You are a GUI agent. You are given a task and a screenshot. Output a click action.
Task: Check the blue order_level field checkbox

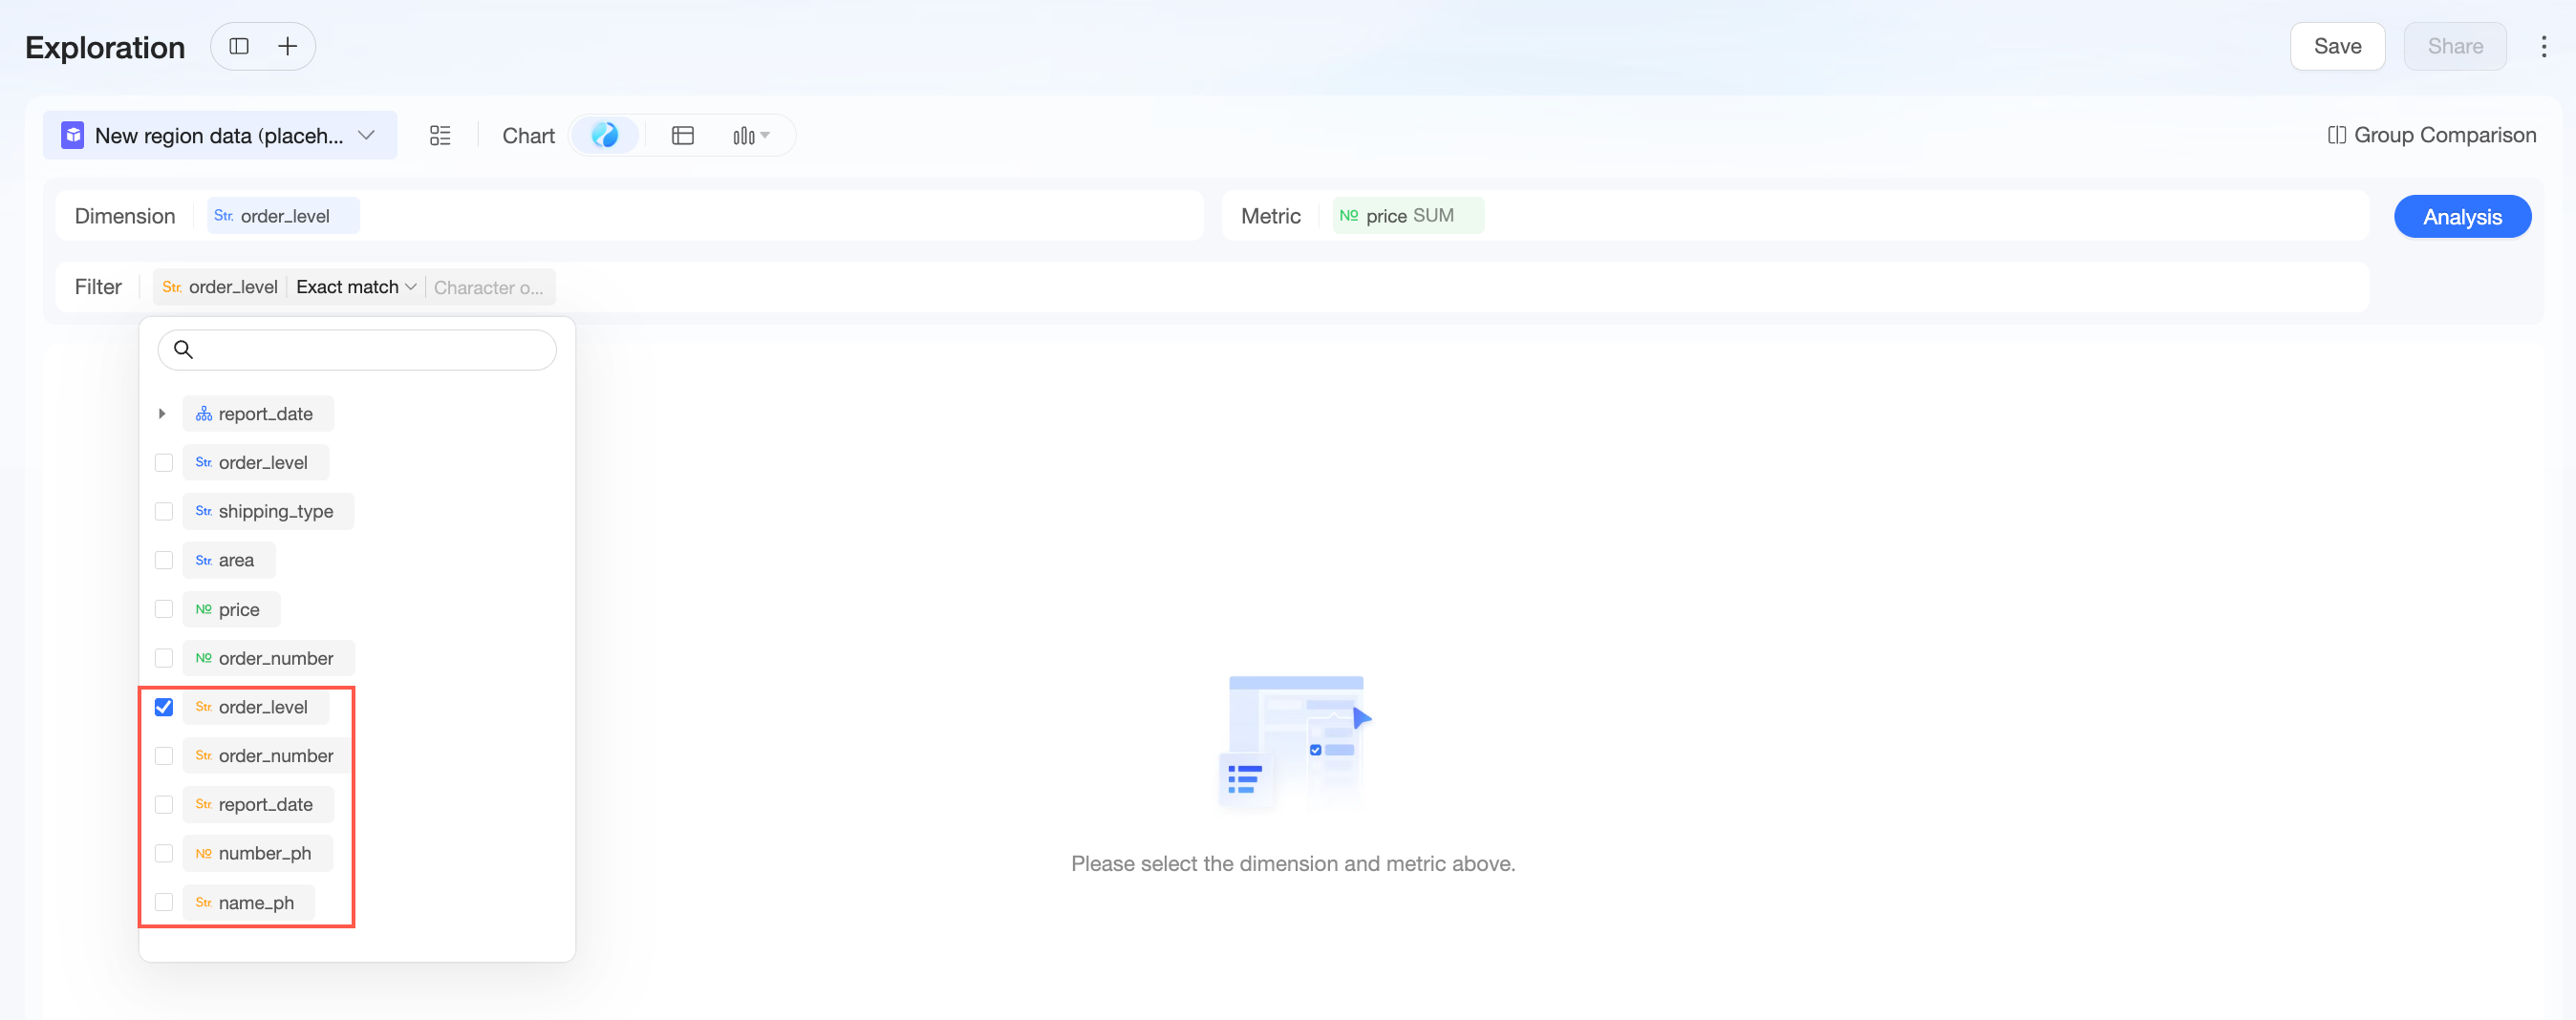point(164,463)
